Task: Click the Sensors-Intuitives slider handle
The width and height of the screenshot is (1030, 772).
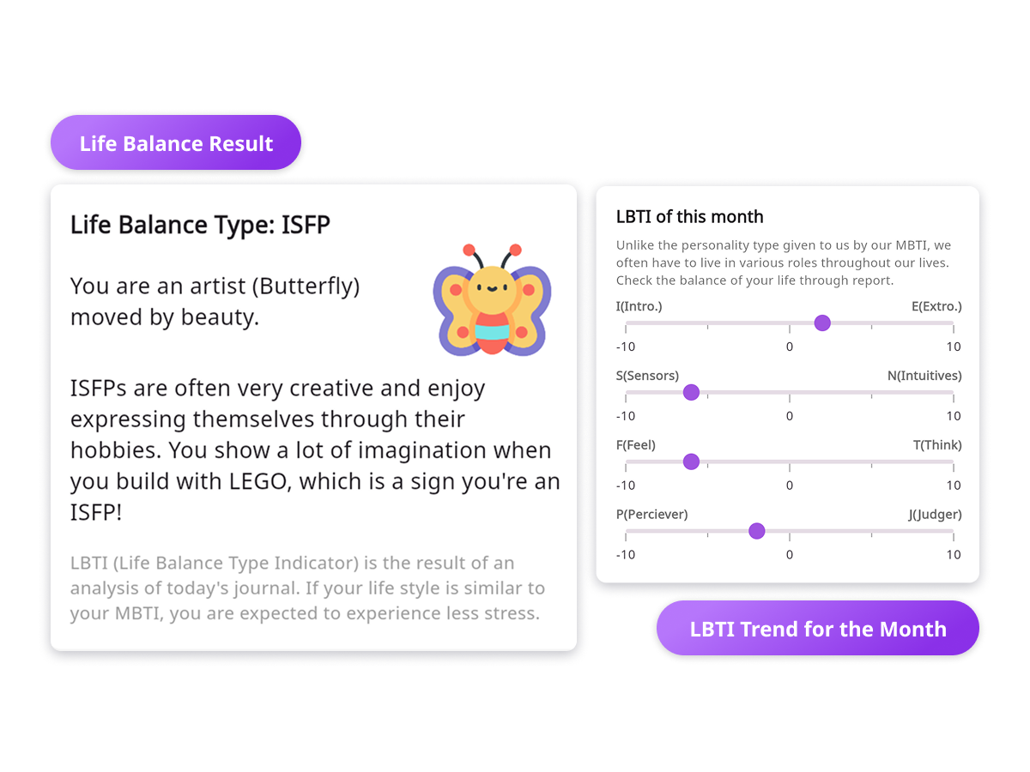Action: [691, 392]
